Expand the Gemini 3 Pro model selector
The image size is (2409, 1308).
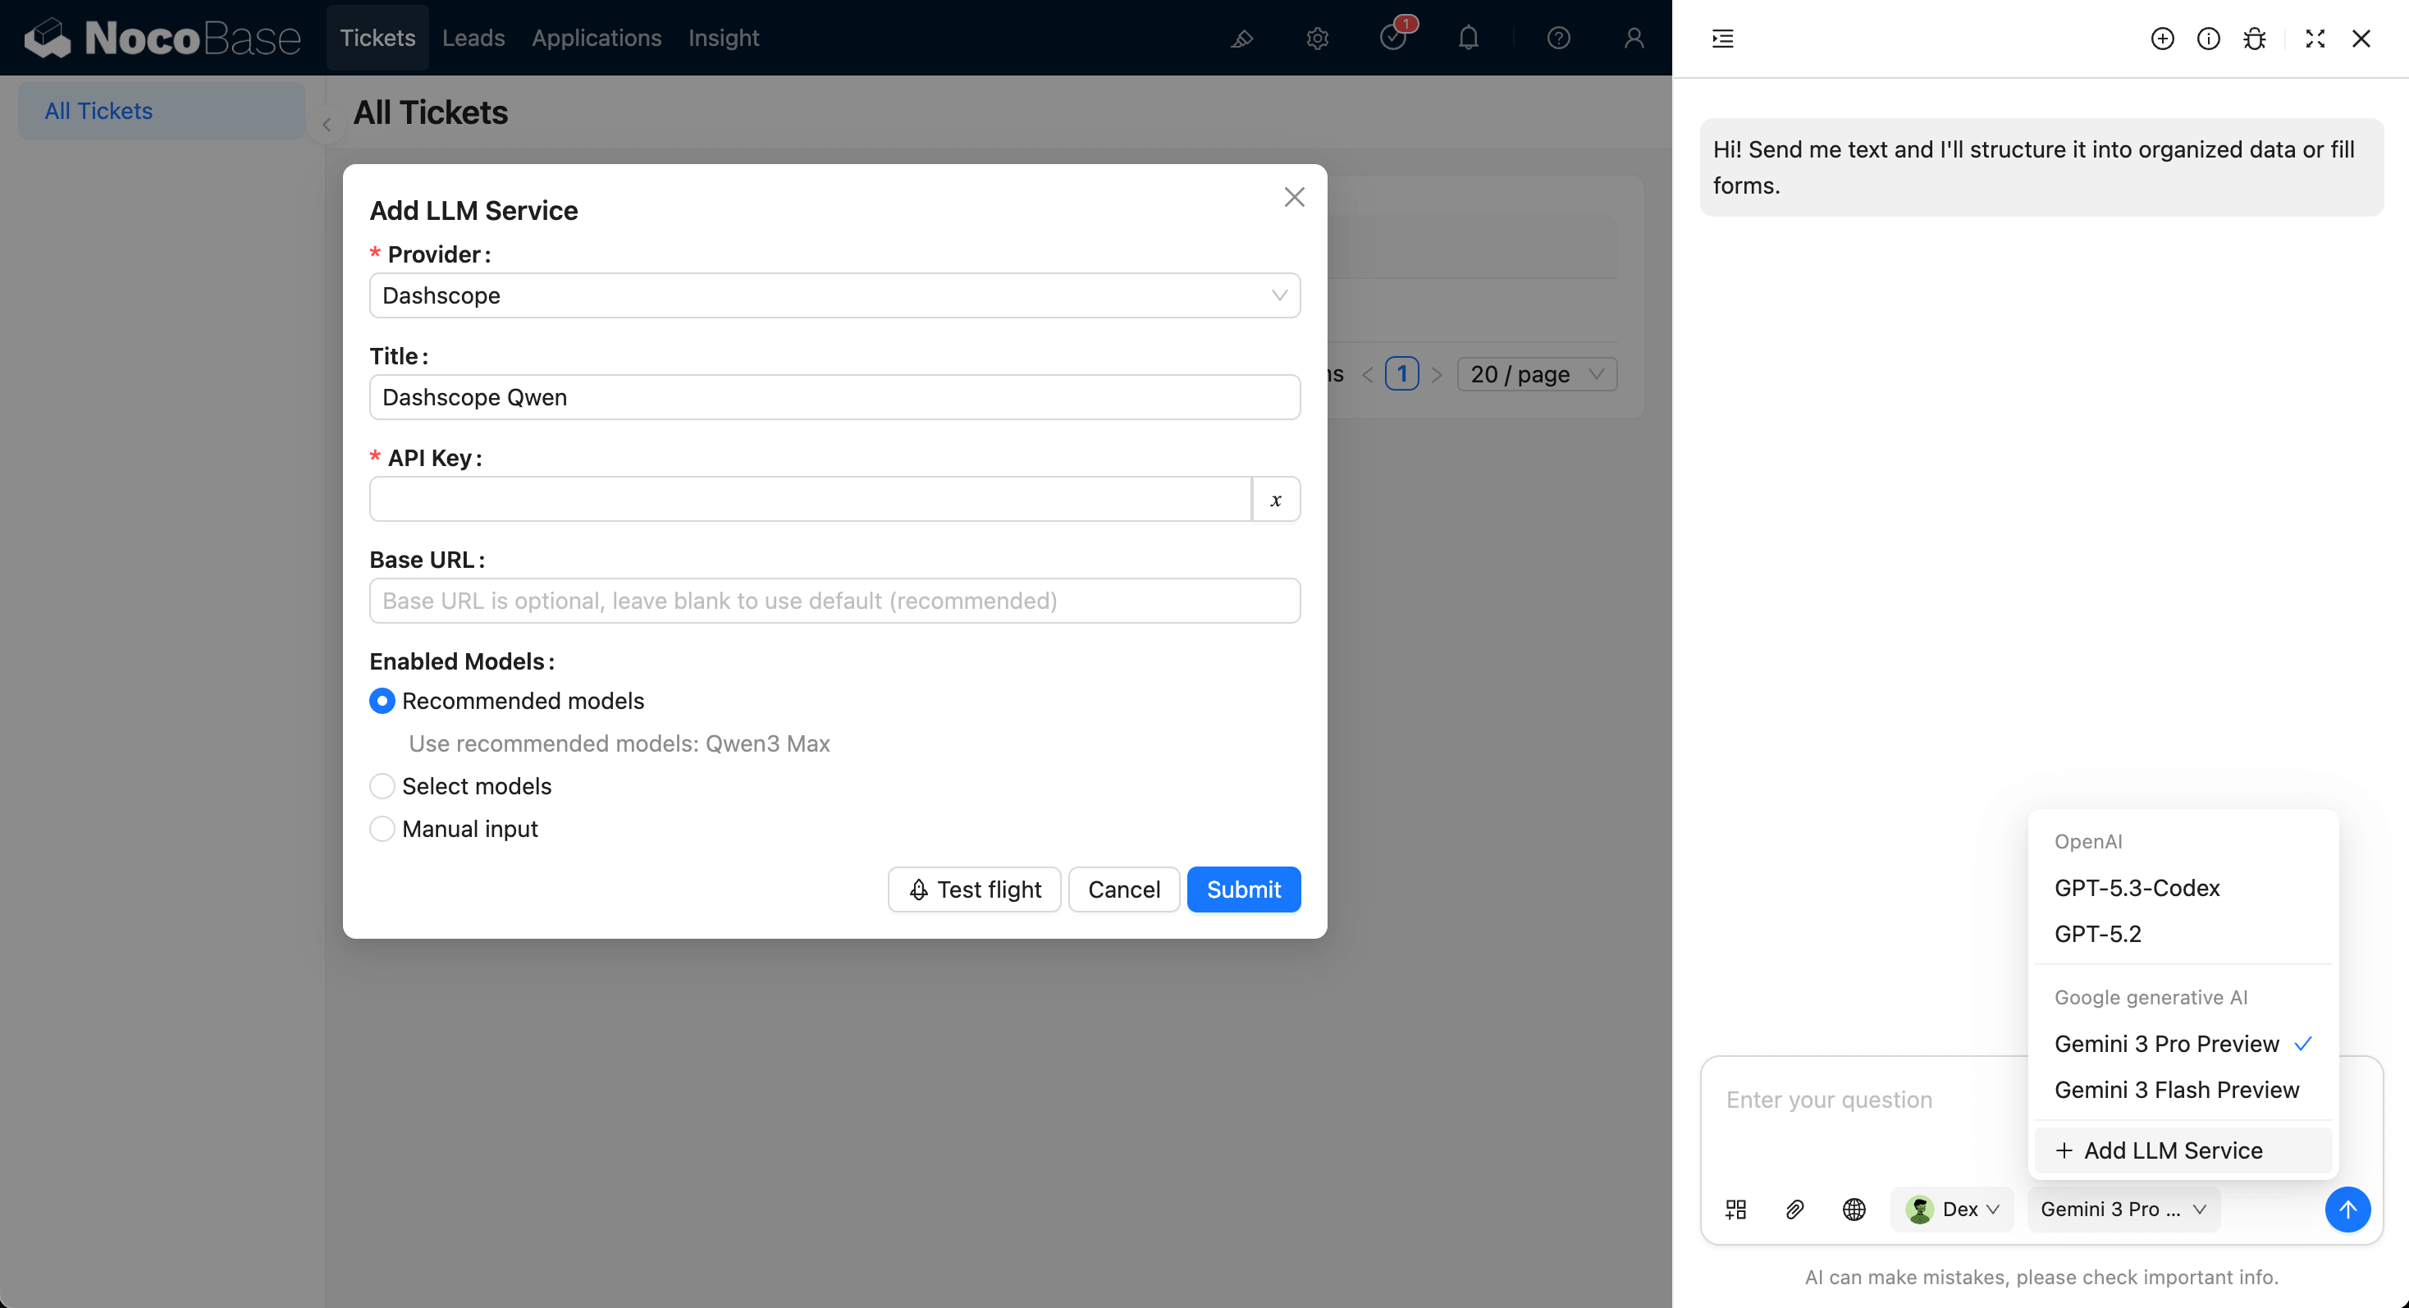point(2123,1209)
